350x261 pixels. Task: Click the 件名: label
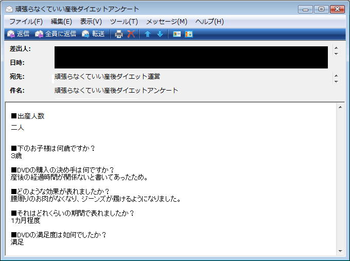(x=17, y=91)
